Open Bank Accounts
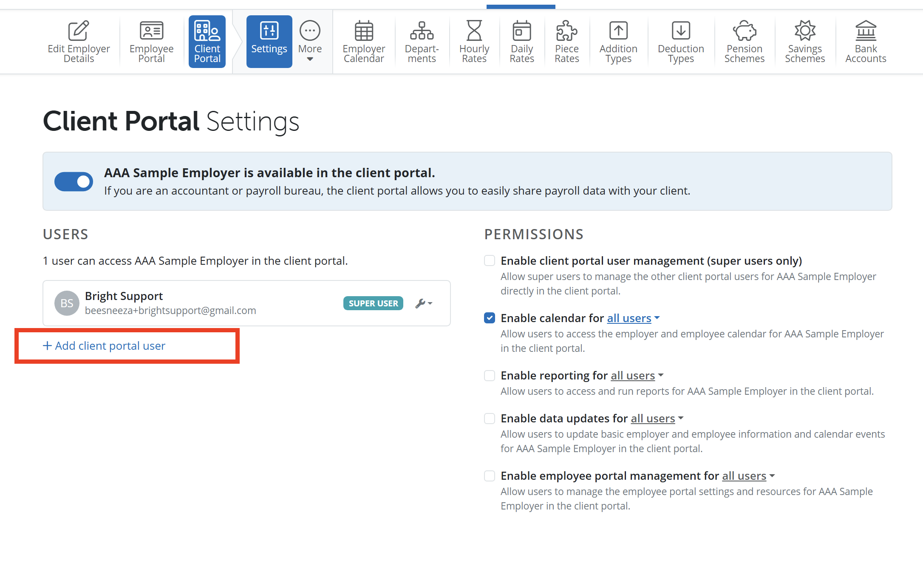 [x=866, y=42]
